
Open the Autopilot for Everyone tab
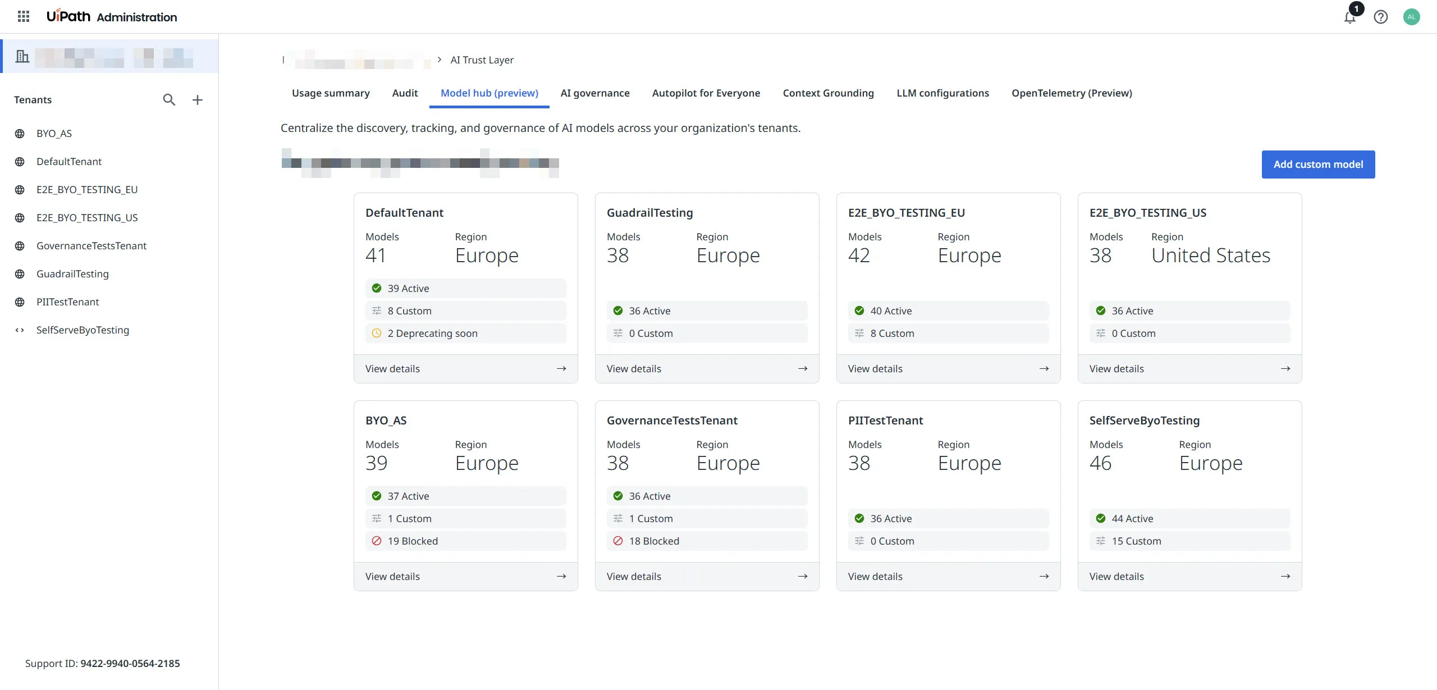pyautogui.click(x=706, y=93)
